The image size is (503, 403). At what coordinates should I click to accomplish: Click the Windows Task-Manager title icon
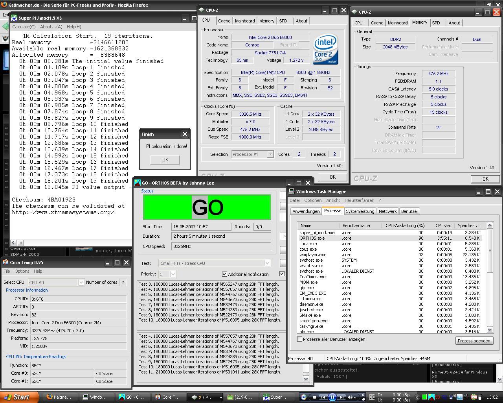click(292, 191)
